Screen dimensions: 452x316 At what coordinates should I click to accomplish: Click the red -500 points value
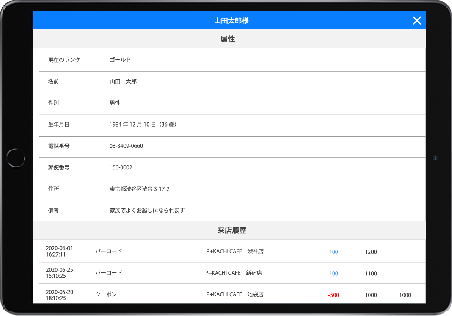334,295
